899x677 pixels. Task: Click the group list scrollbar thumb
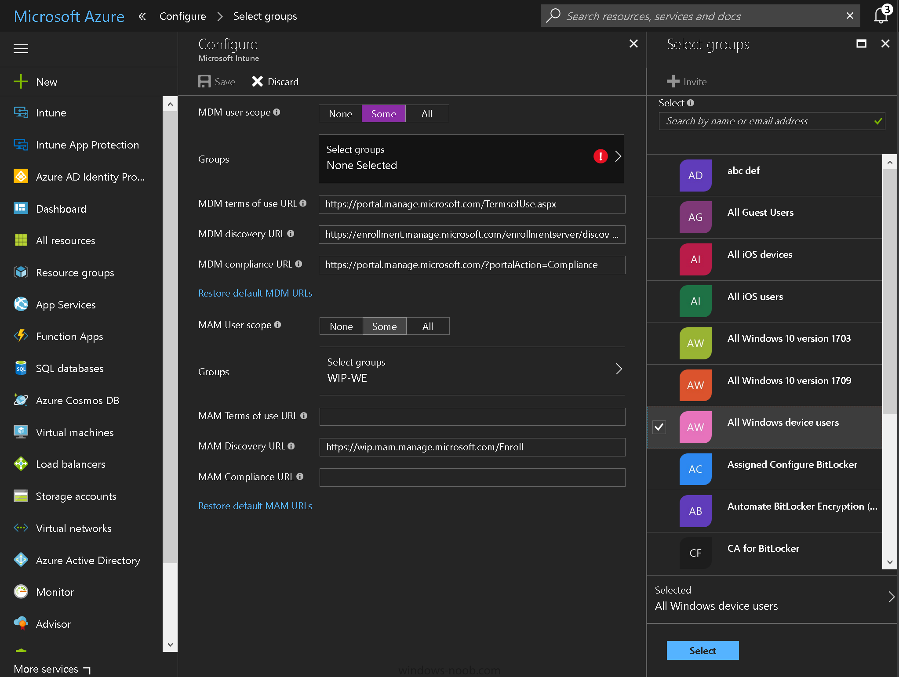tap(889, 292)
